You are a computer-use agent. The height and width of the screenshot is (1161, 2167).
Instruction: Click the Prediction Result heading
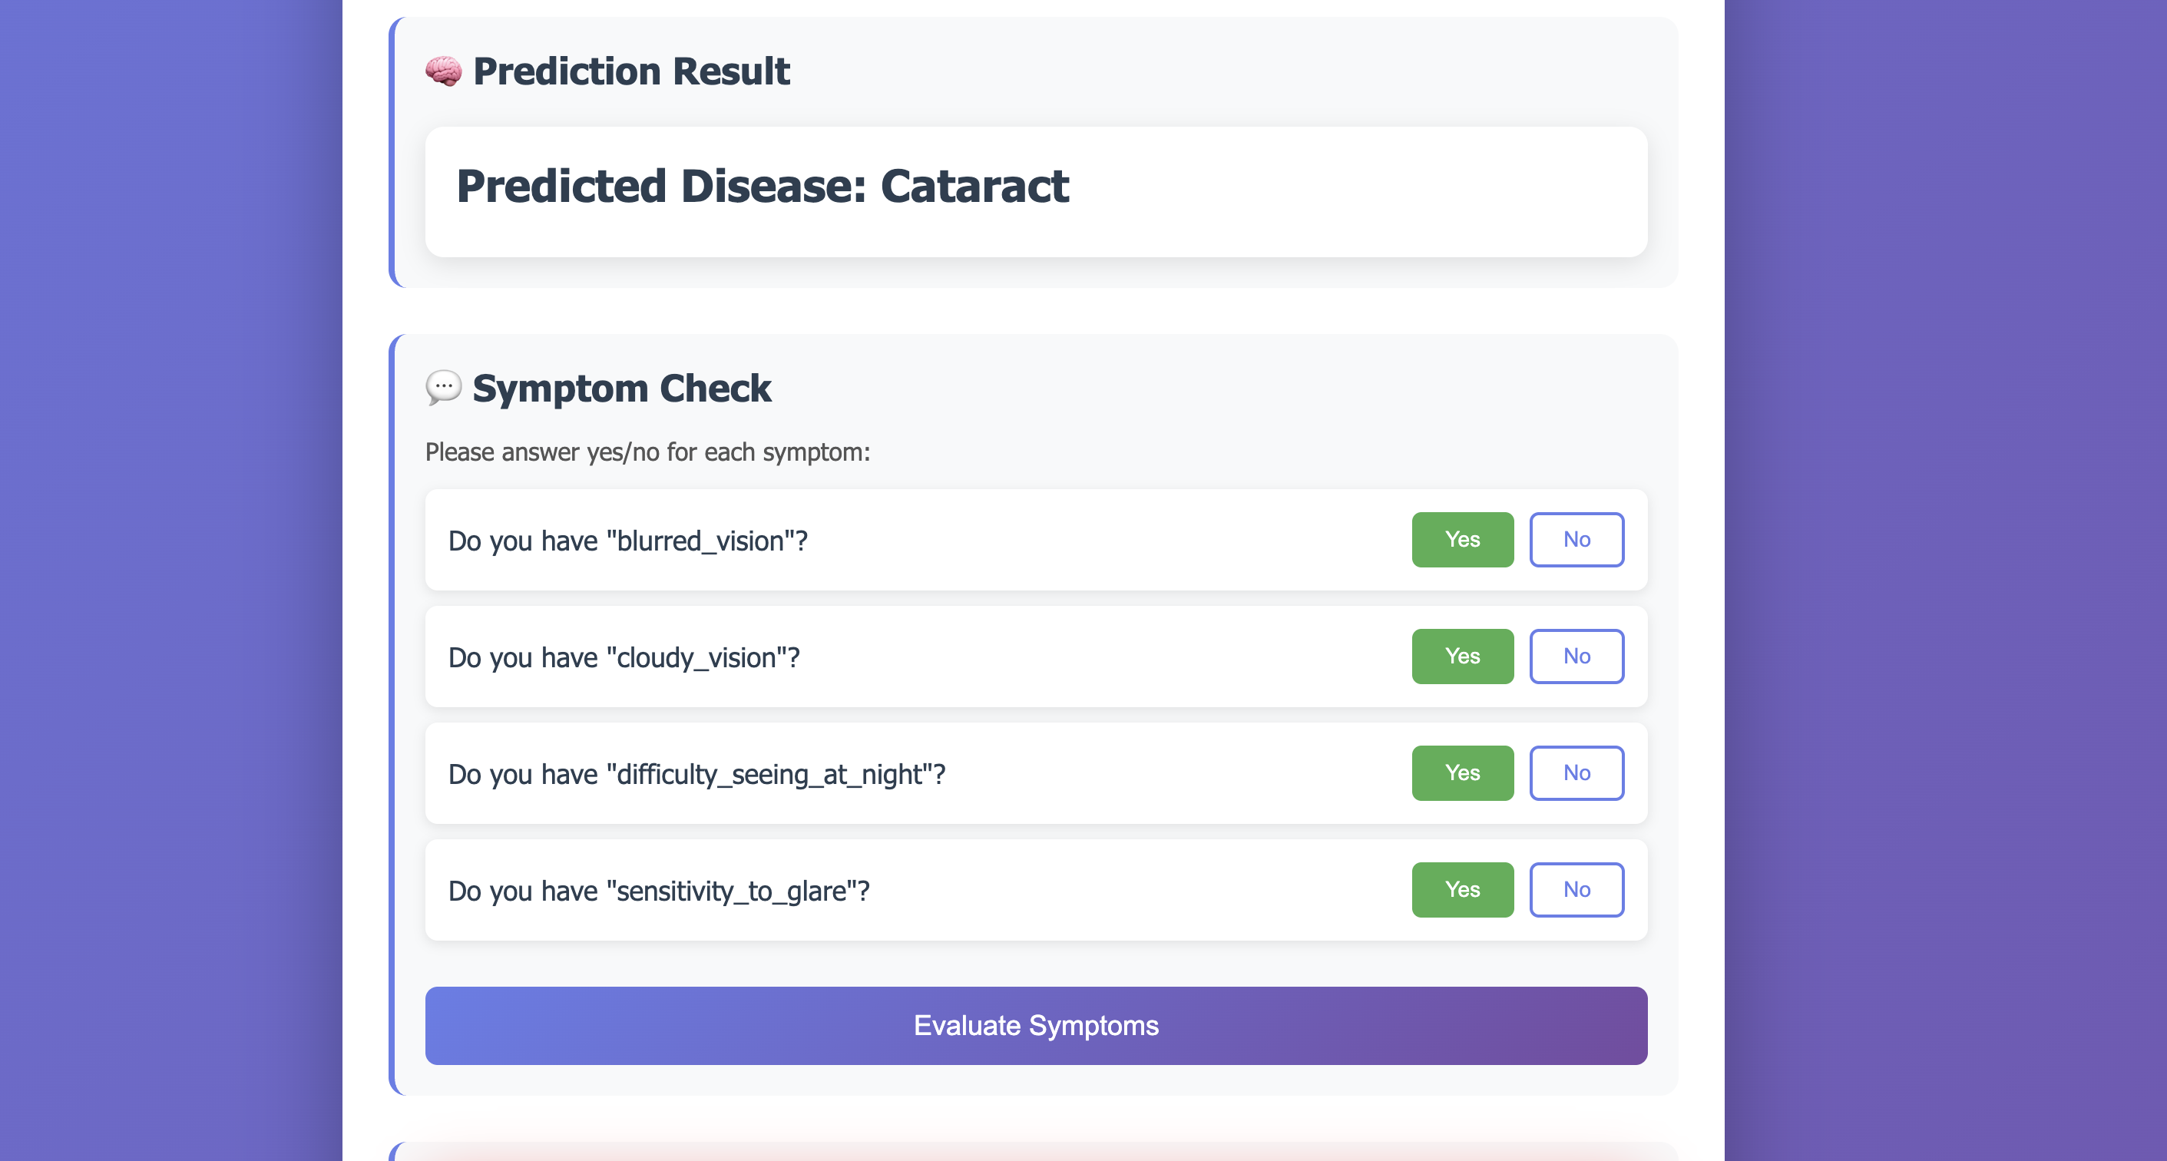(631, 71)
